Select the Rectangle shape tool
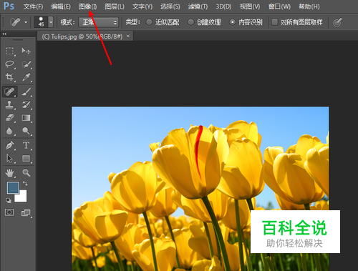This screenshot has height=271, width=358. pos(26,159)
